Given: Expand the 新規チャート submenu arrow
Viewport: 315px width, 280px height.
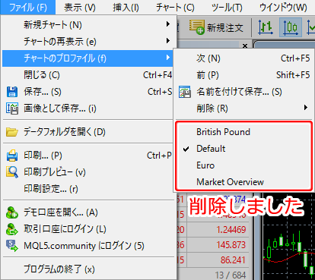Looking at the screenshot, I should pos(167,24).
